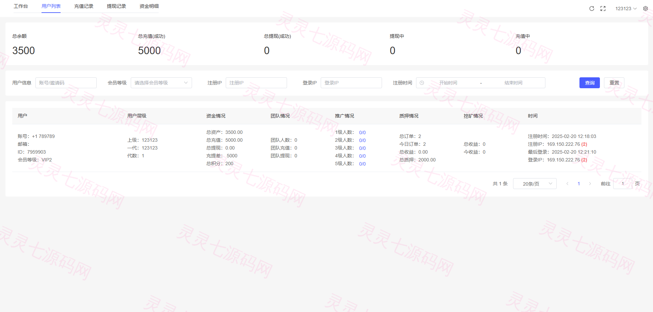The width and height of the screenshot is (653, 312).
Task: Click the 质押情况 column header
Action: (x=409, y=116)
